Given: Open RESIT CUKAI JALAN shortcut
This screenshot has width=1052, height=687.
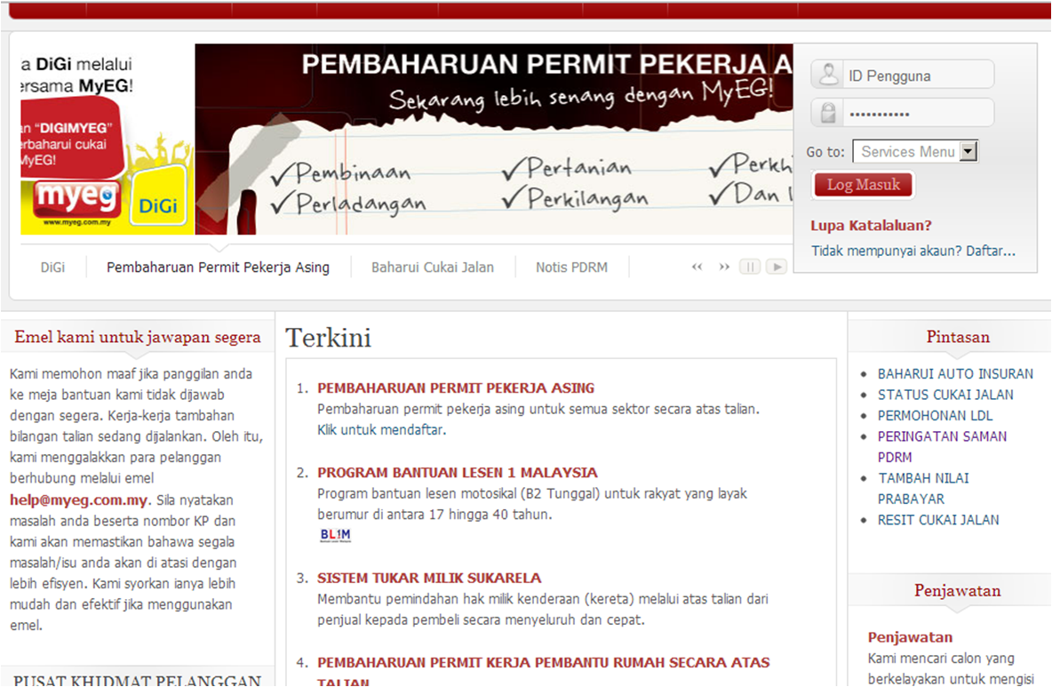Looking at the screenshot, I should pos(938,519).
